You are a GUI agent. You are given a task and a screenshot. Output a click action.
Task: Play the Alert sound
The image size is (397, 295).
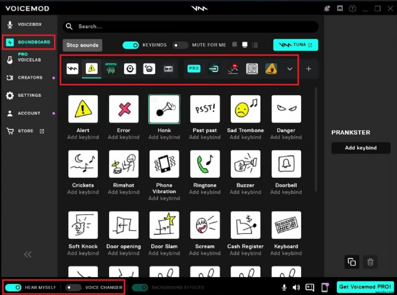tap(83, 109)
